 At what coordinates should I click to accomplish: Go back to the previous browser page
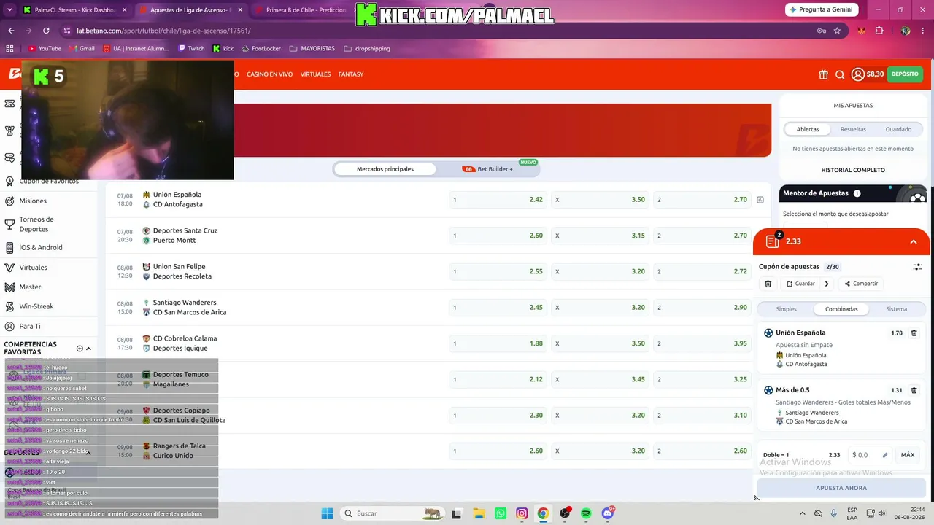(x=11, y=31)
